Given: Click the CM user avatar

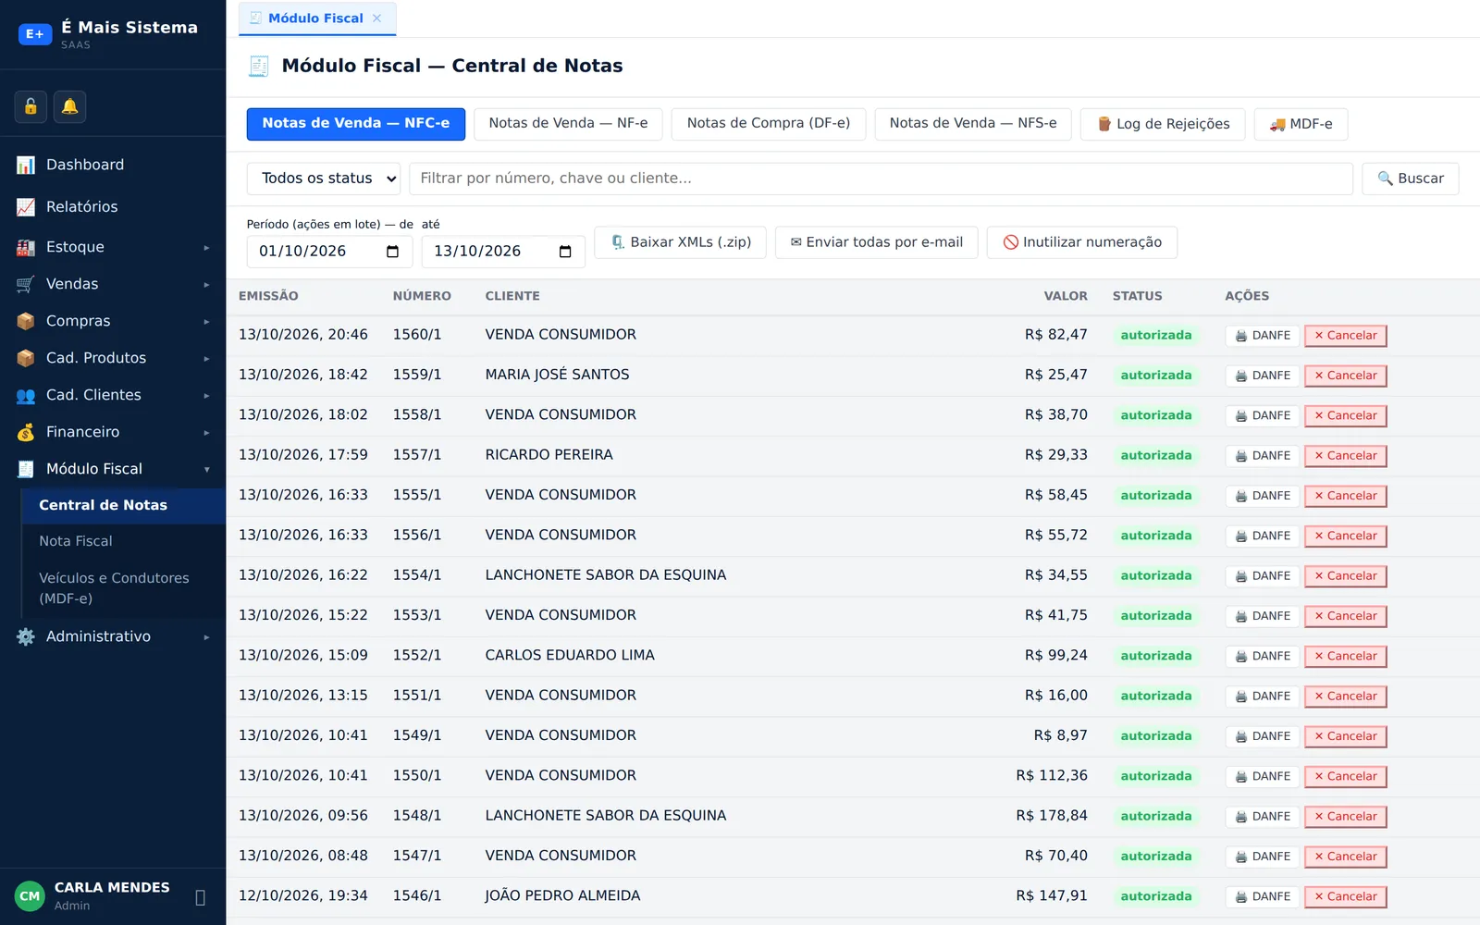Looking at the screenshot, I should pos(30,895).
